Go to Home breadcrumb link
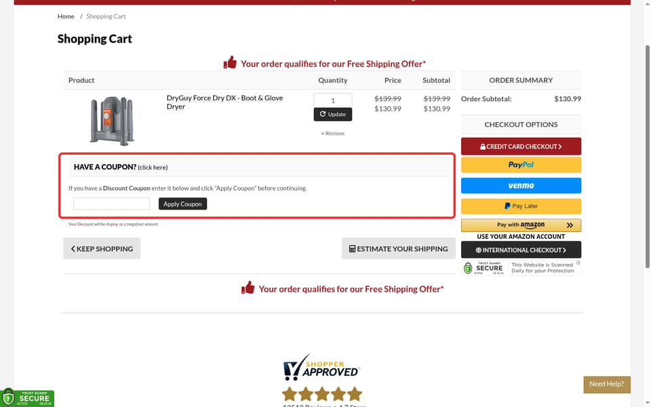651x407 pixels. coord(66,16)
